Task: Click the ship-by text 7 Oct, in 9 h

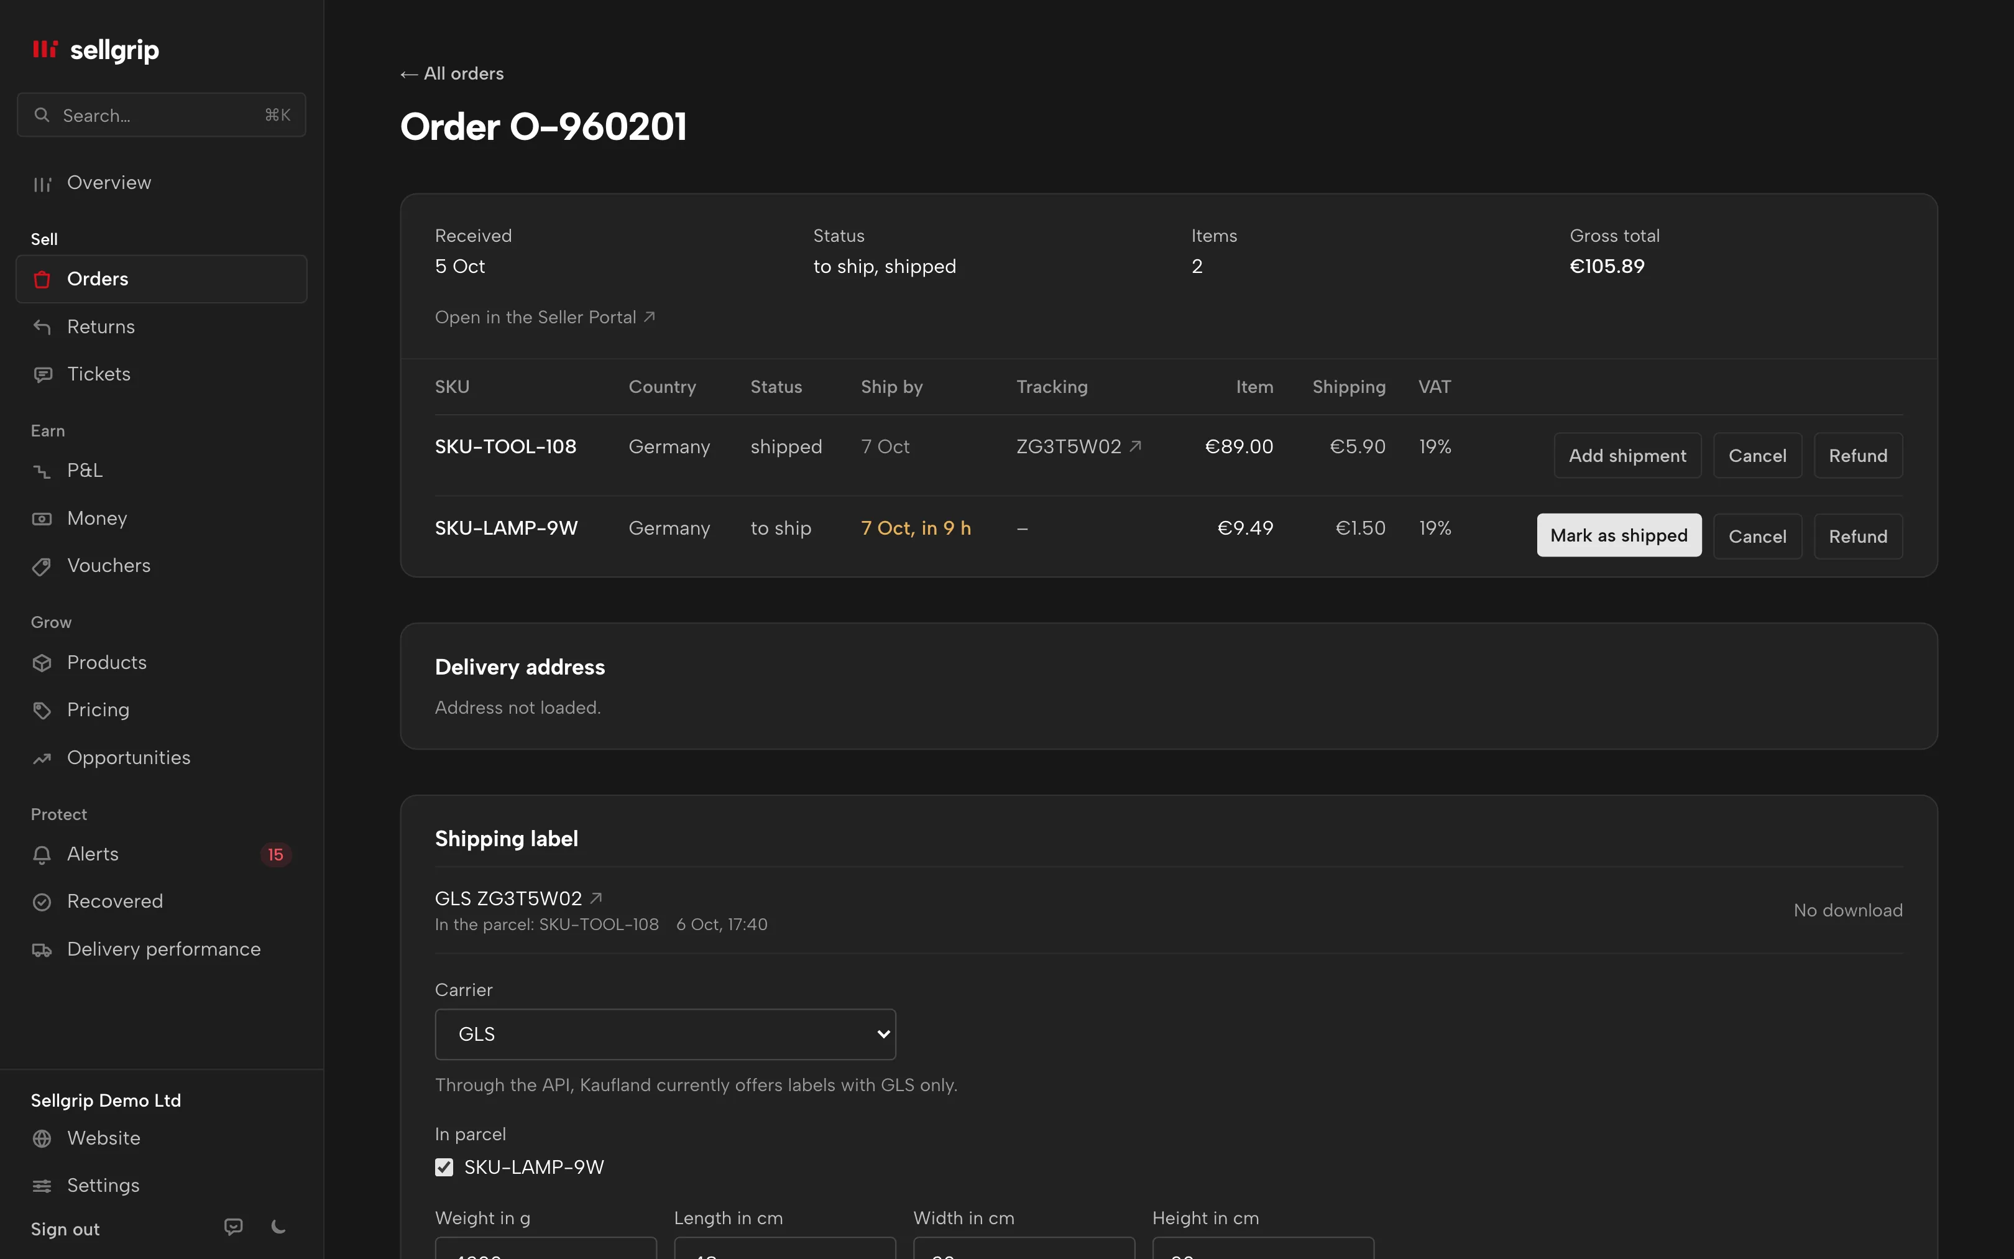Action: (x=916, y=528)
